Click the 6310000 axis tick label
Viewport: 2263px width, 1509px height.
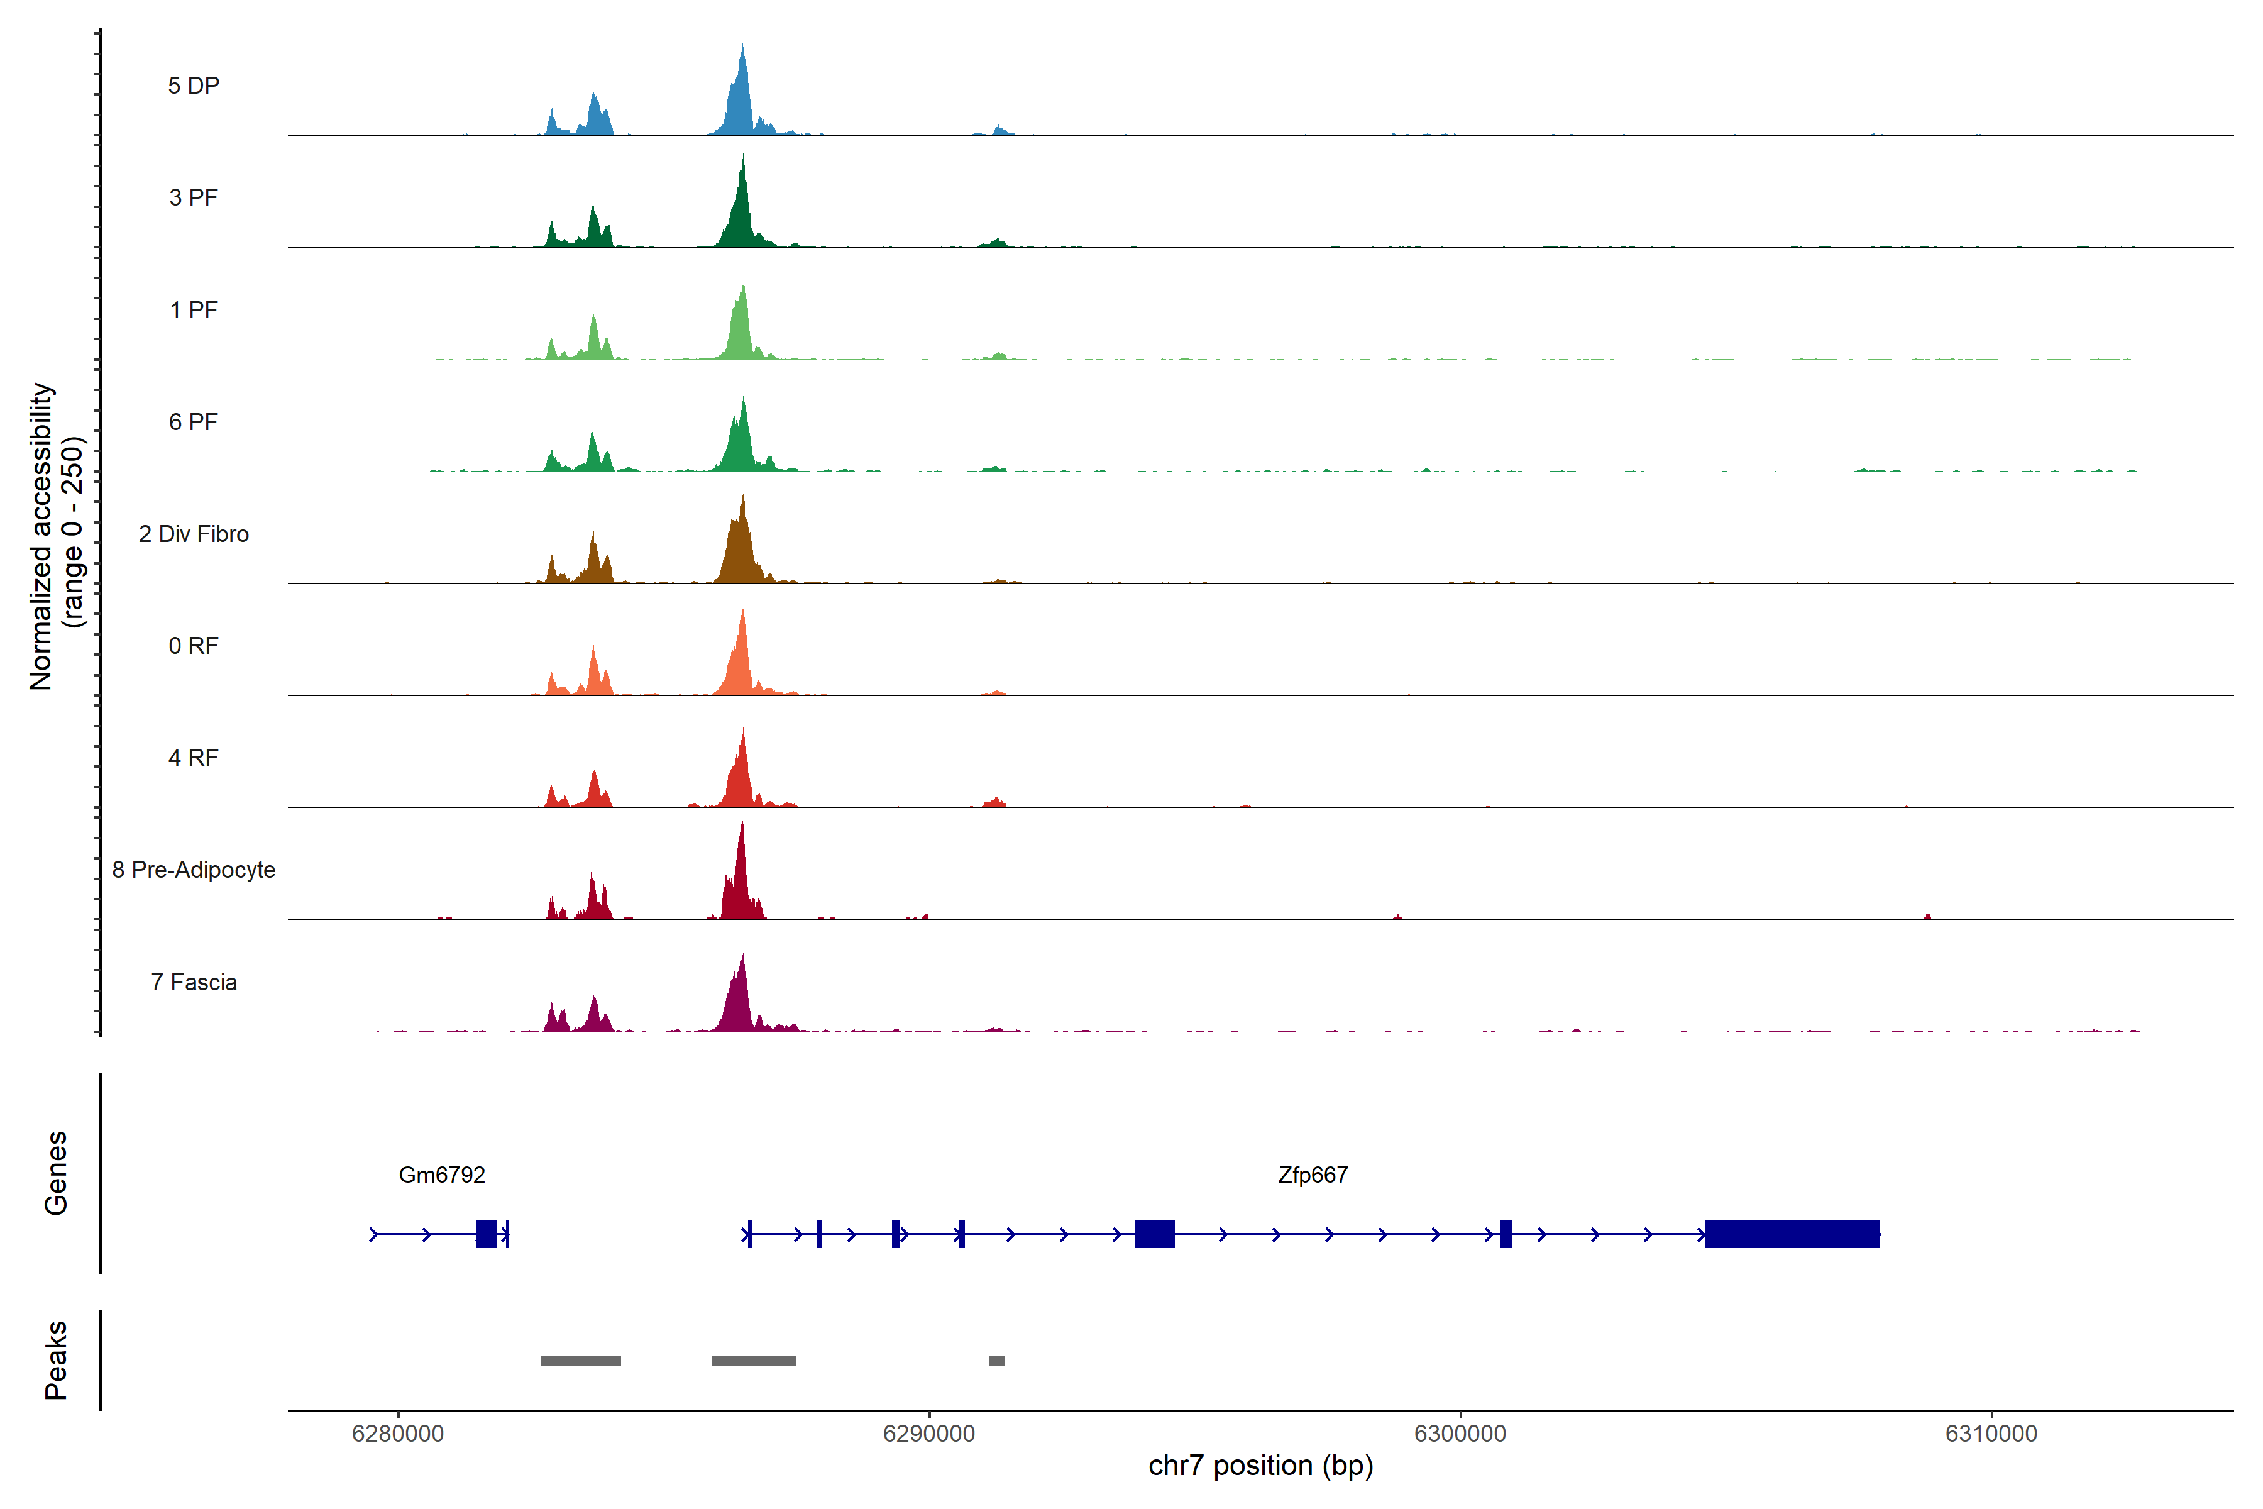[x=1991, y=1434]
